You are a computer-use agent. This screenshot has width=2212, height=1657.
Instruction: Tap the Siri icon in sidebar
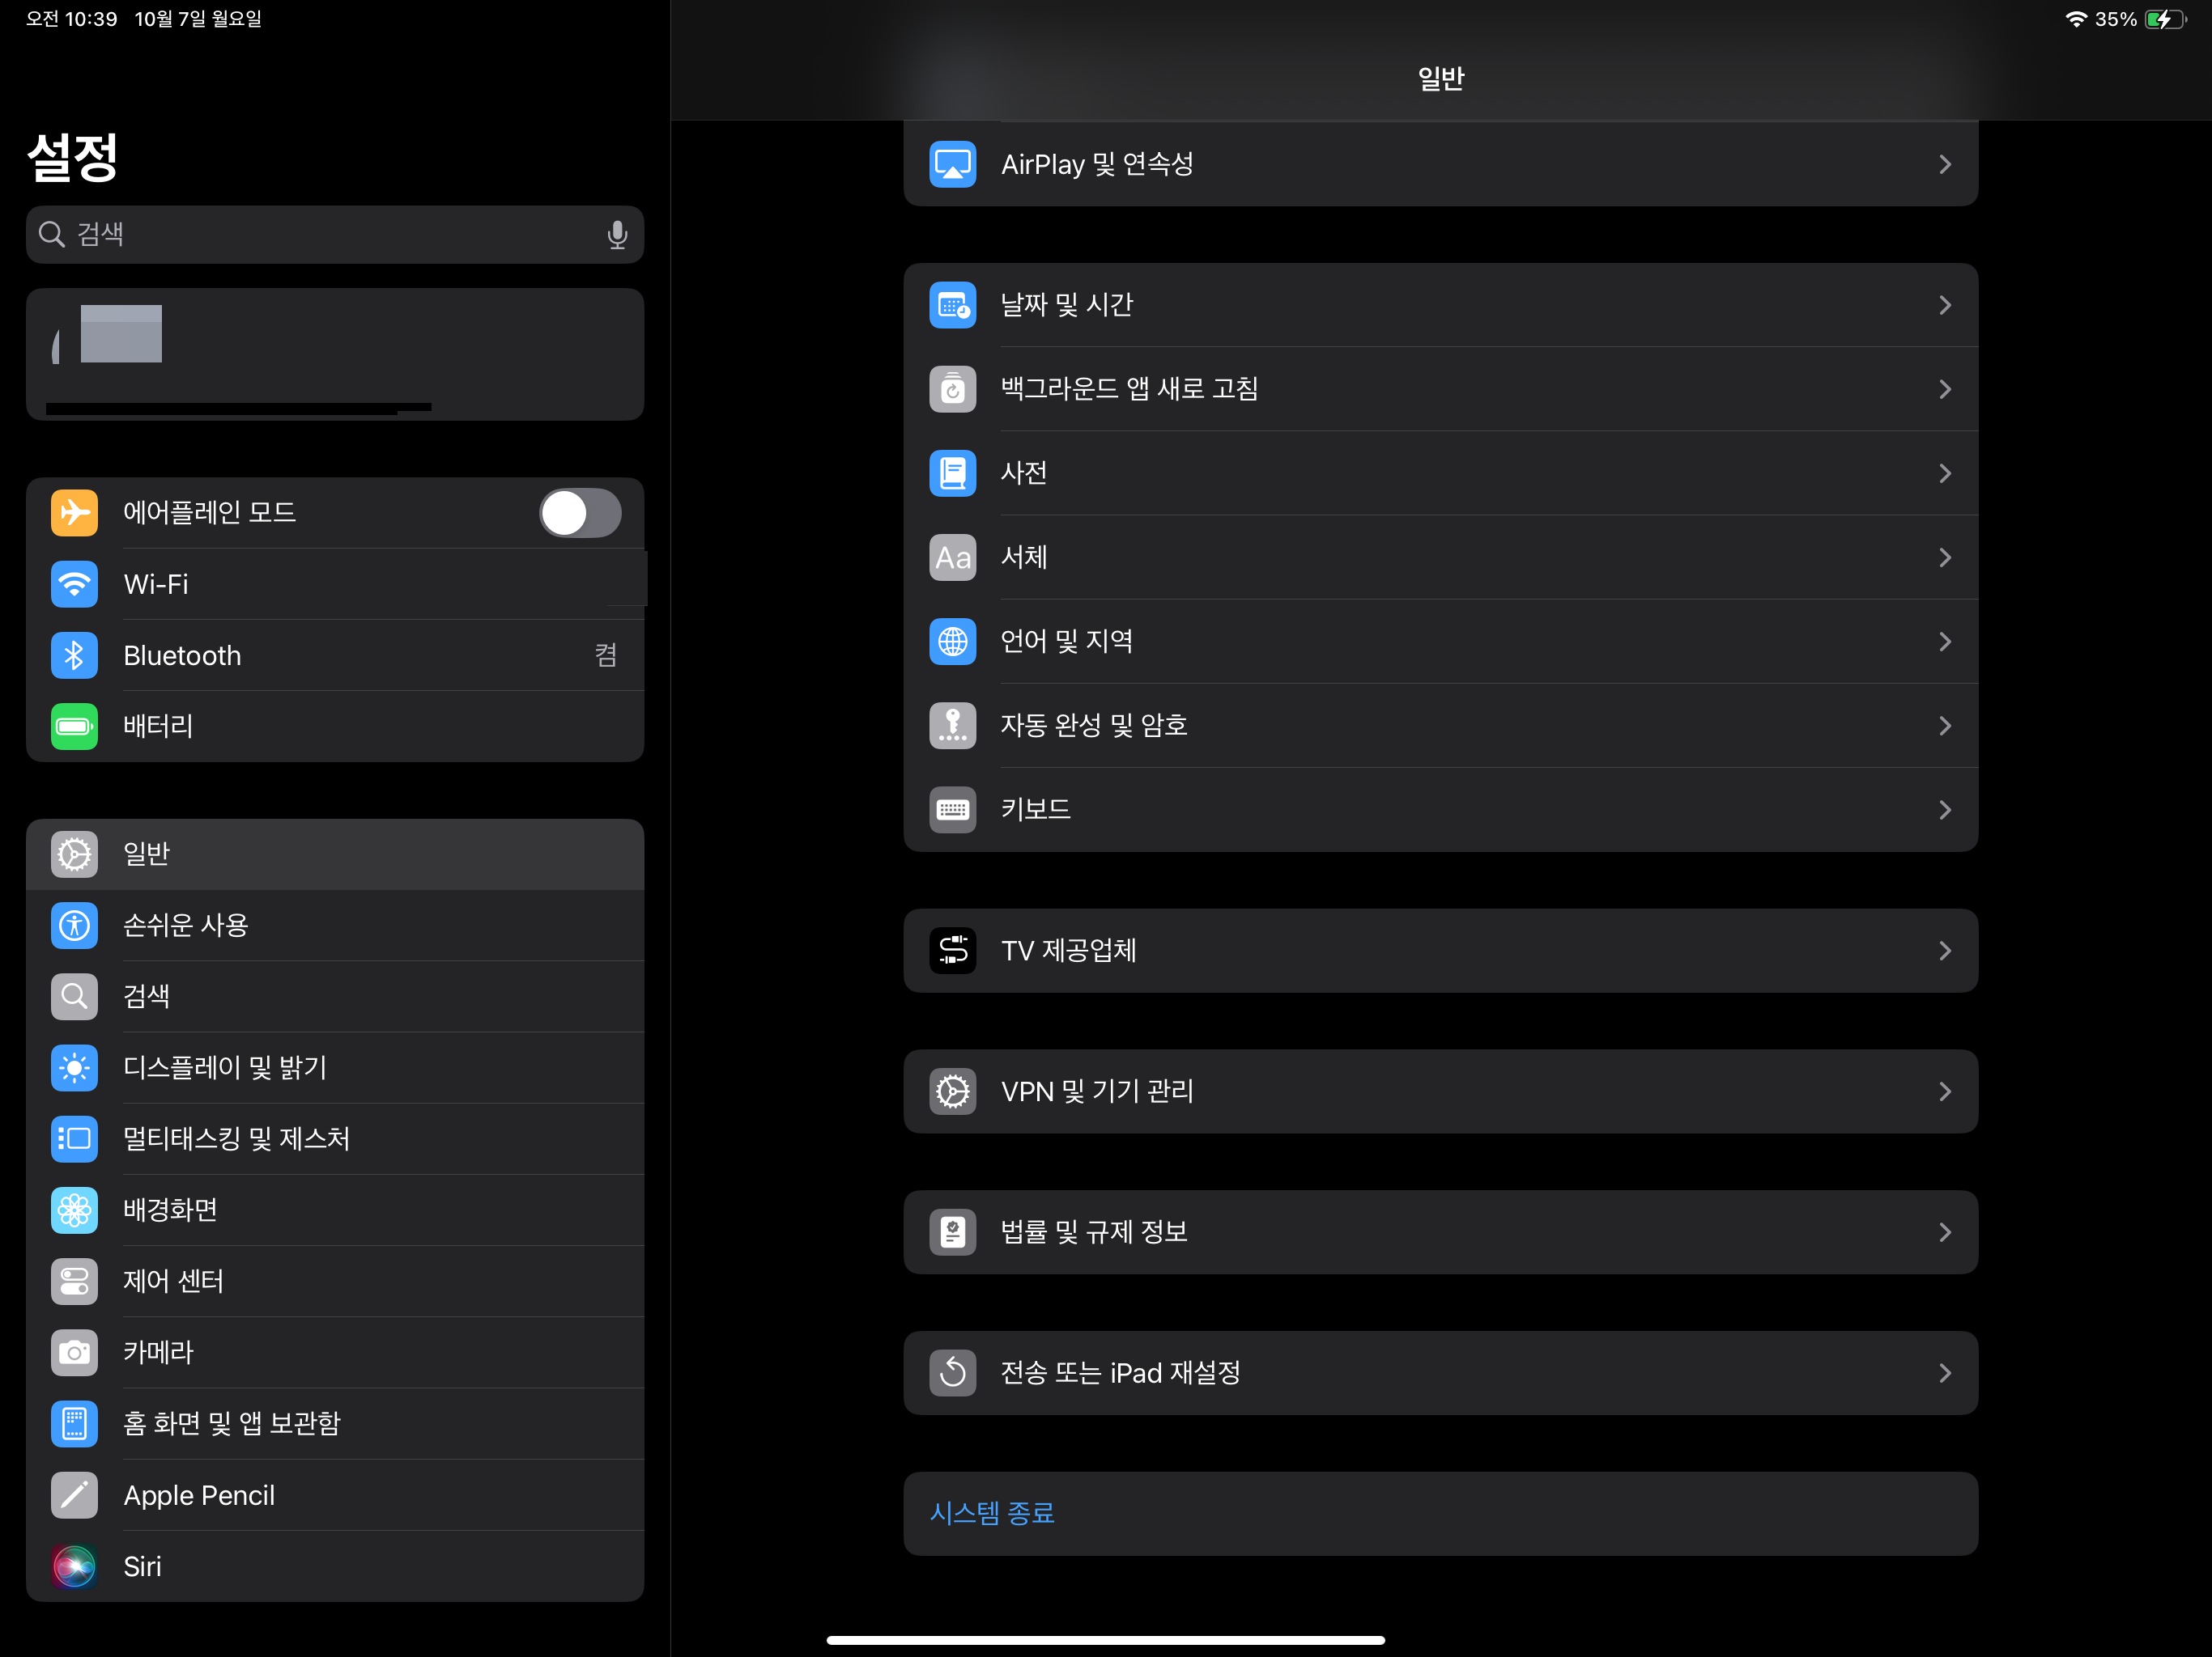tap(74, 1566)
